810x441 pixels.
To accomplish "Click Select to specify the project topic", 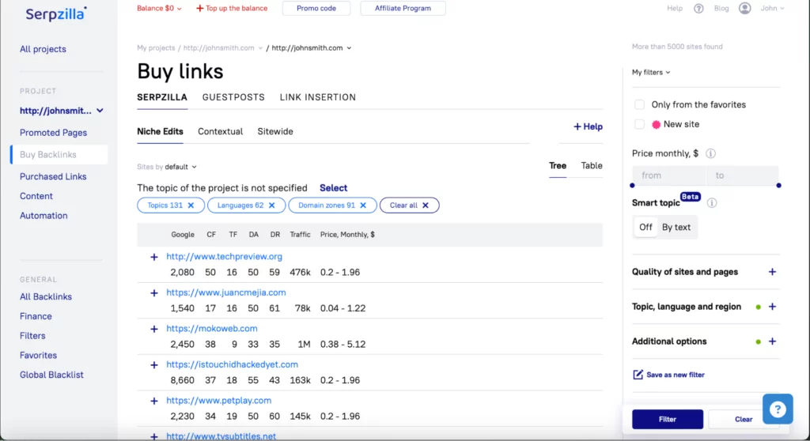I will click(333, 188).
